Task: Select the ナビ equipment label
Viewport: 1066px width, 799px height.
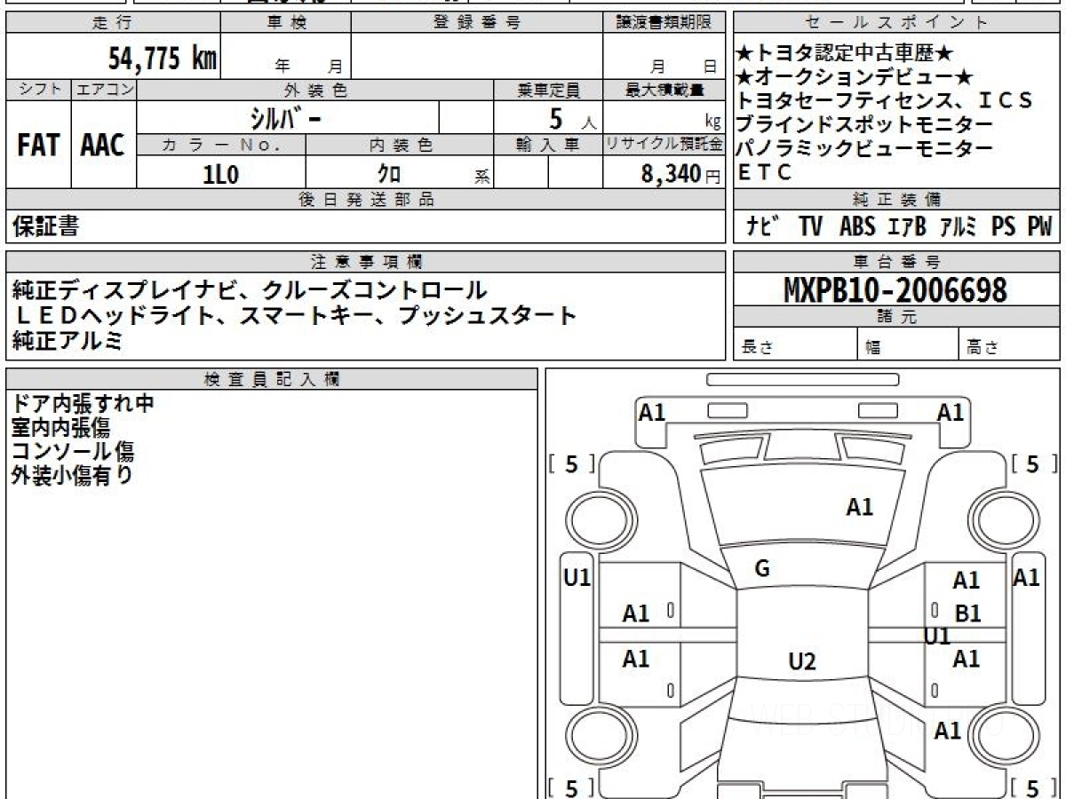Action: coord(763,227)
